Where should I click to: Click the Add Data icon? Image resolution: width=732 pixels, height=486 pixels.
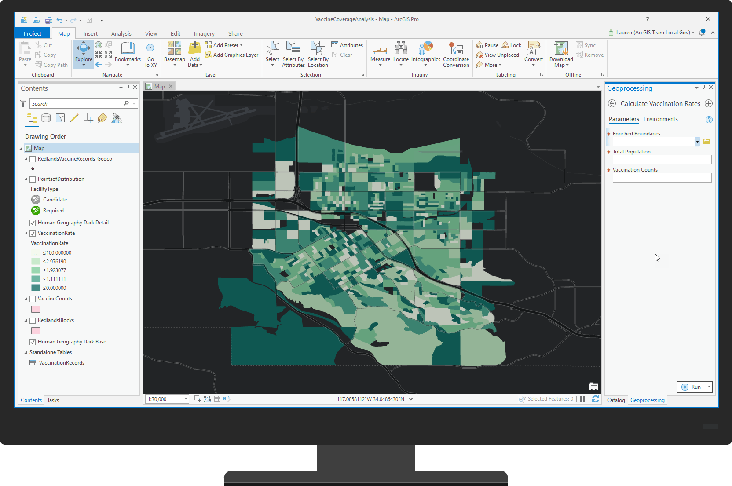click(195, 48)
